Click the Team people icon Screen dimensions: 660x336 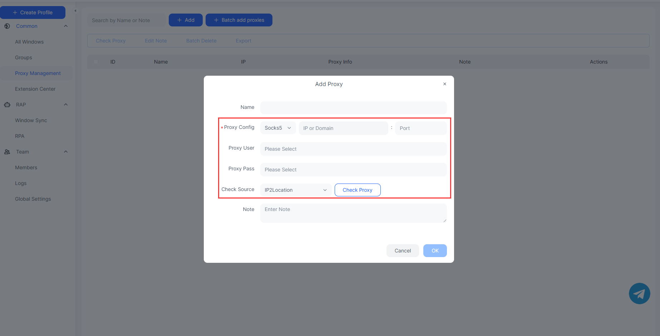click(x=7, y=152)
